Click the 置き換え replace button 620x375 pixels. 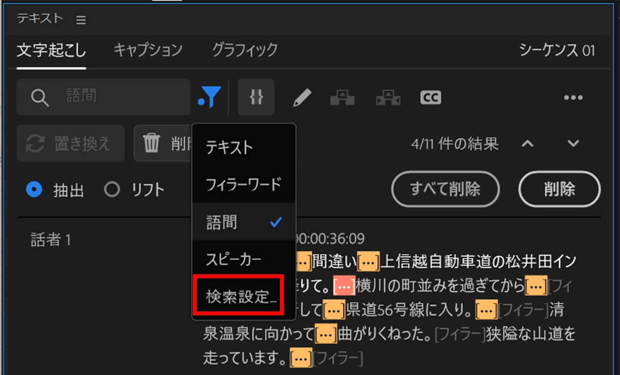click(x=70, y=143)
